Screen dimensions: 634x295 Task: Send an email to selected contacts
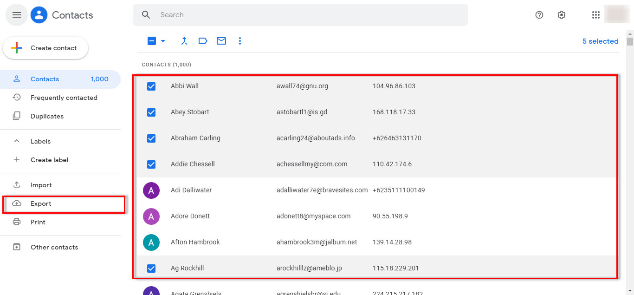click(221, 41)
